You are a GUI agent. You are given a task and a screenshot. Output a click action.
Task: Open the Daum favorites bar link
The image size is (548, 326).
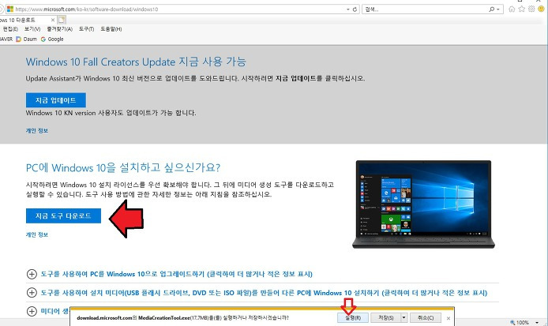(x=27, y=39)
